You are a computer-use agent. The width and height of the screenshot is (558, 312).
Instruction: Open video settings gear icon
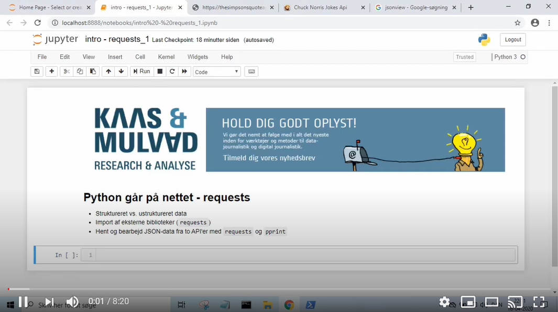(444, 302)
